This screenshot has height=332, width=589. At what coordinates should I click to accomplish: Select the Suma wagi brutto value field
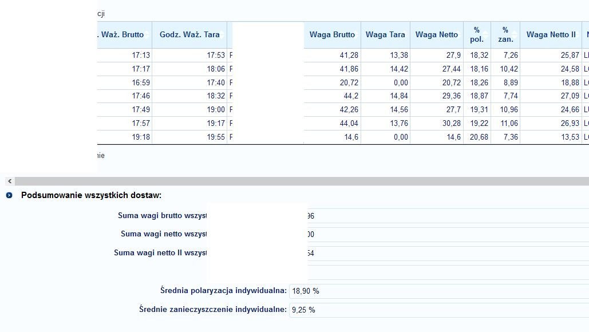446,216
